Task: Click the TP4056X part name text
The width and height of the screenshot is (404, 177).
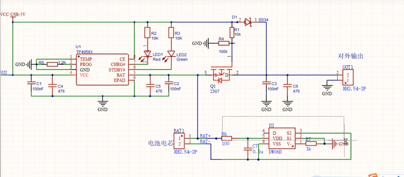Action: pyautogui.click(x=84, y=51)
